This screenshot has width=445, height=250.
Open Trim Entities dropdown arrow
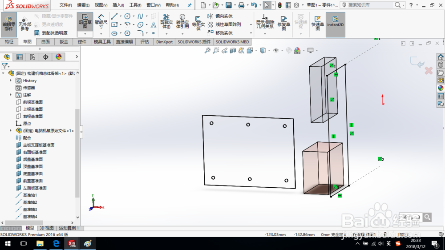[166, 34]
